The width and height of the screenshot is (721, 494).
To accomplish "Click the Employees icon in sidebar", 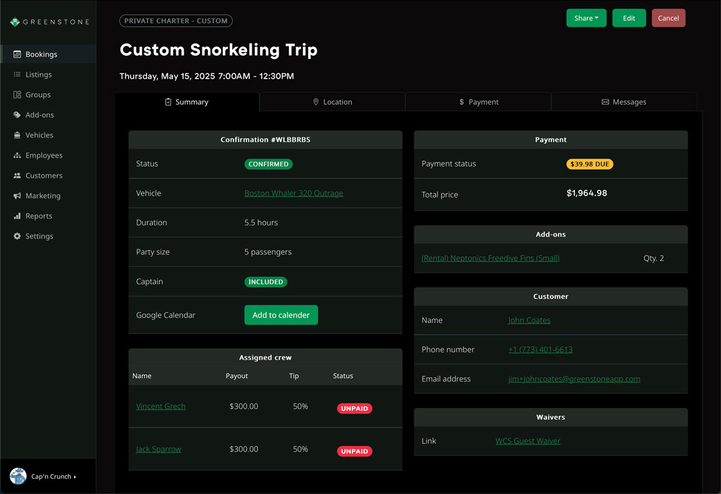I will 17,155.
